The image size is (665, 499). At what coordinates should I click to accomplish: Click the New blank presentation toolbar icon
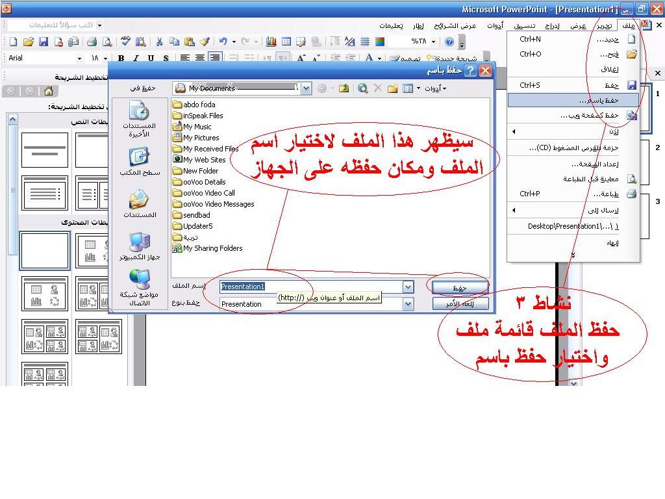click(14, 42)
